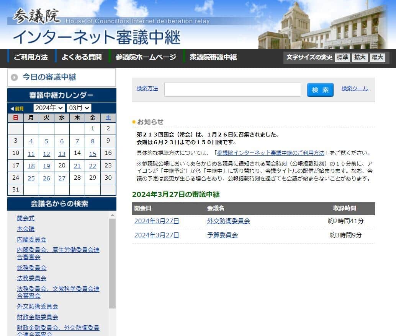
Task: Navigate to よくある質問
Action: click(x=82, y=57)
